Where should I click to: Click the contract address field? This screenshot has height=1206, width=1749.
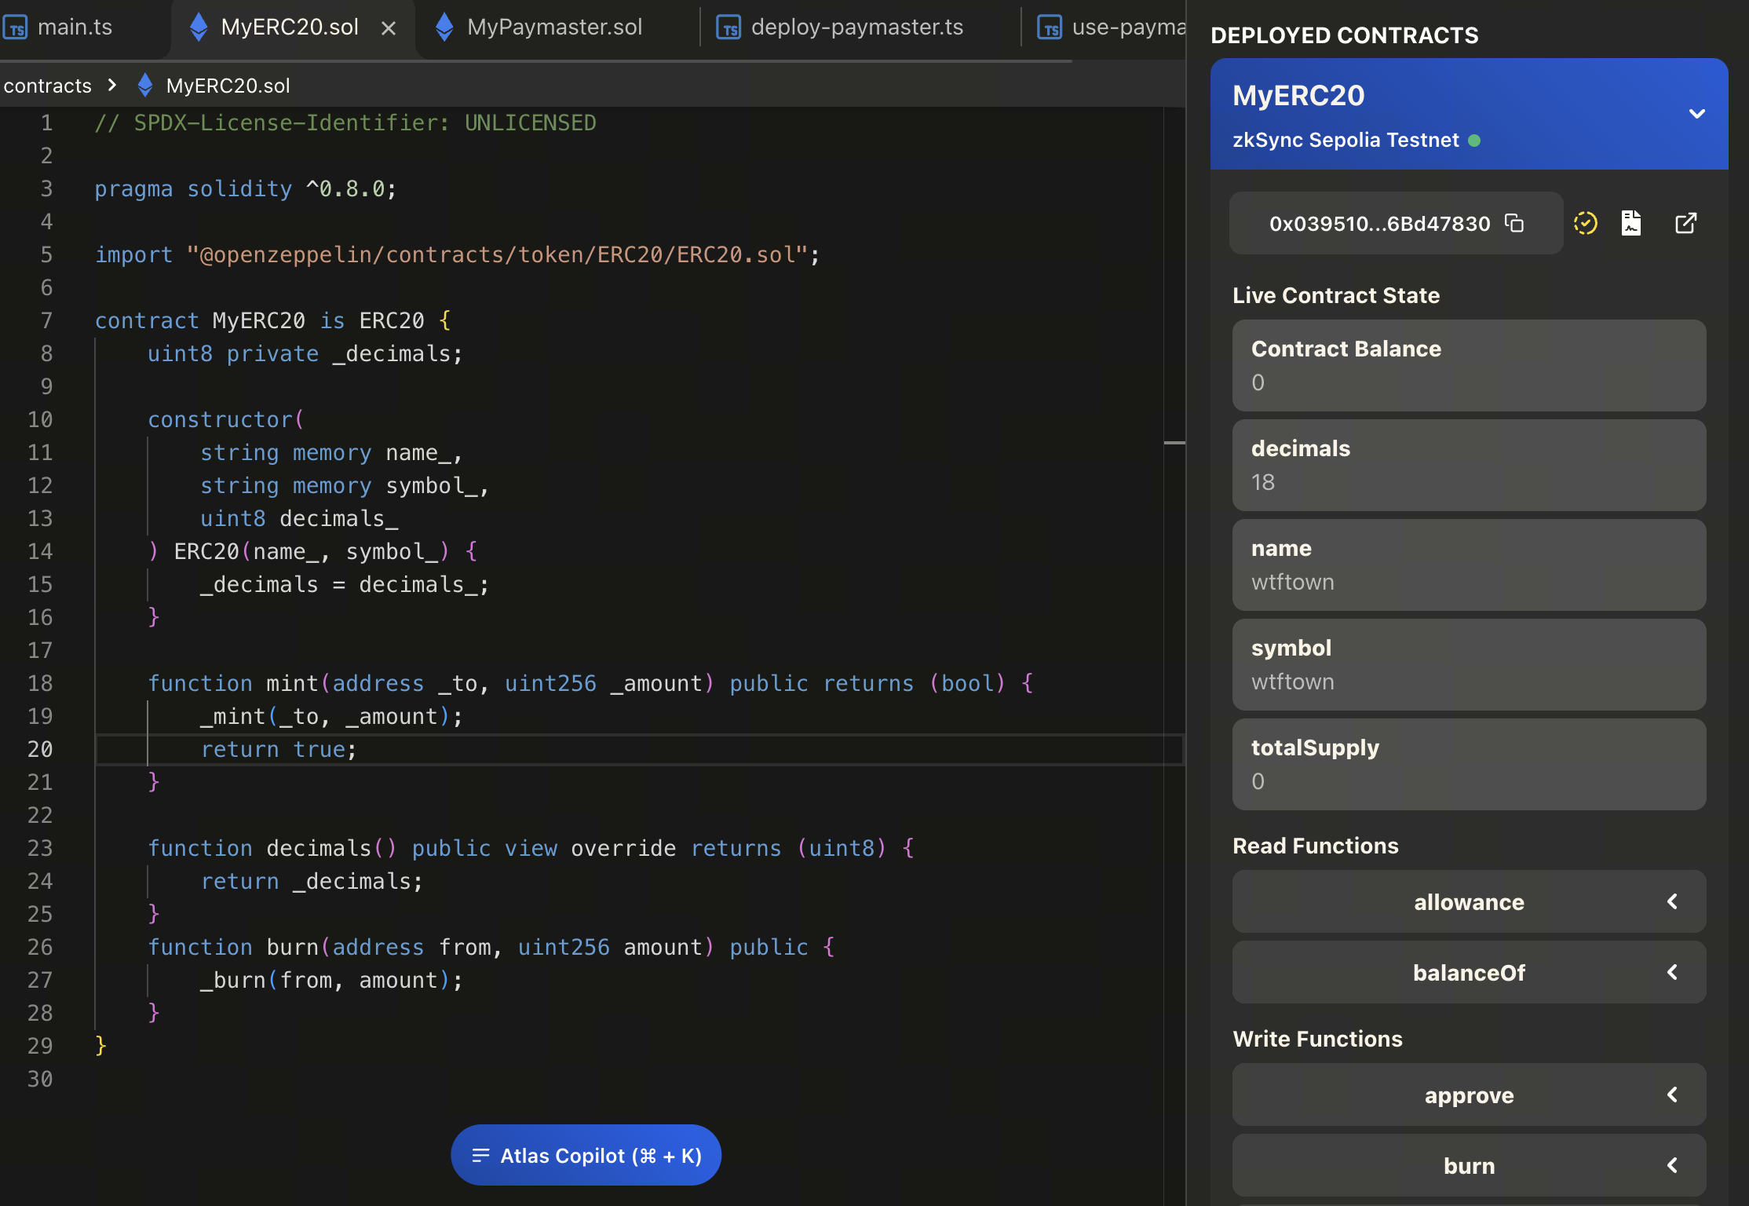click(x=1396, y=223)
